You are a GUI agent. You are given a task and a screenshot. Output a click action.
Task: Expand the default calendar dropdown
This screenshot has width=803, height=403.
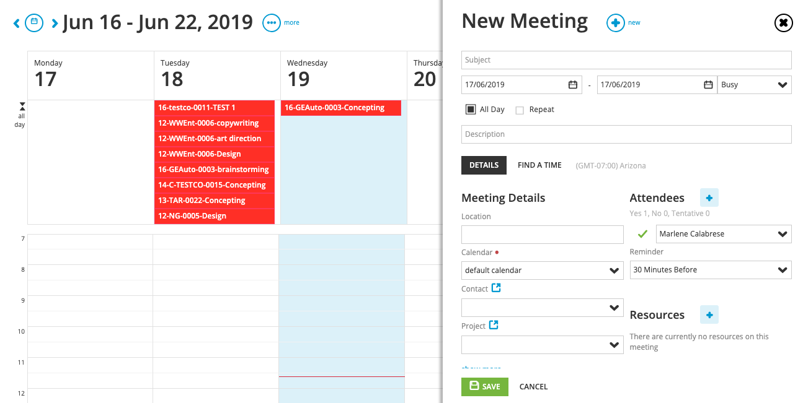point(543,271)
